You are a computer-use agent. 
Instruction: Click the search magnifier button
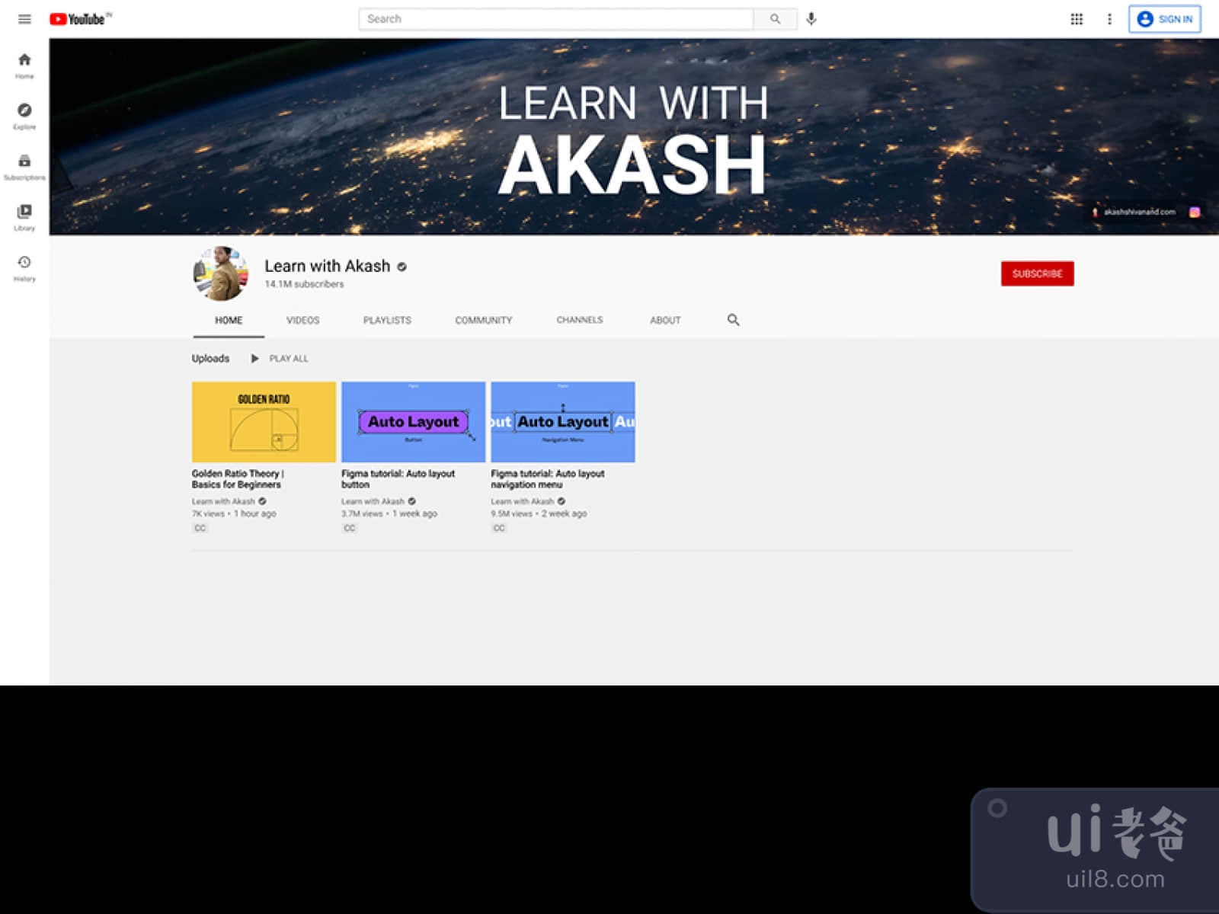click(x=775, y=18)
